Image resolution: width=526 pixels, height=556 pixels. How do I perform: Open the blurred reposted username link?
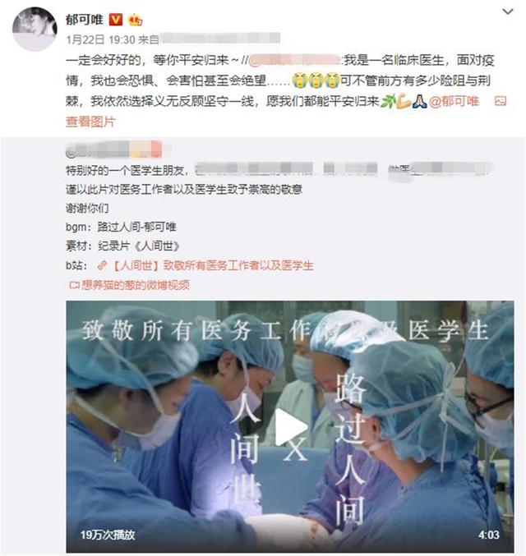[114, 149]
